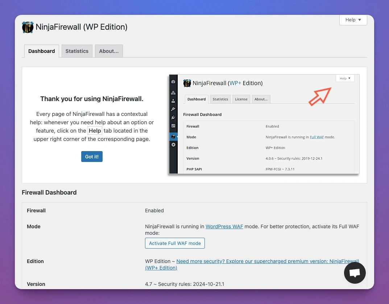This screenshot has height=304, width=389.
Task: Click the NinjaFirewall (WP Edition) page title
Action: [81, 27]
